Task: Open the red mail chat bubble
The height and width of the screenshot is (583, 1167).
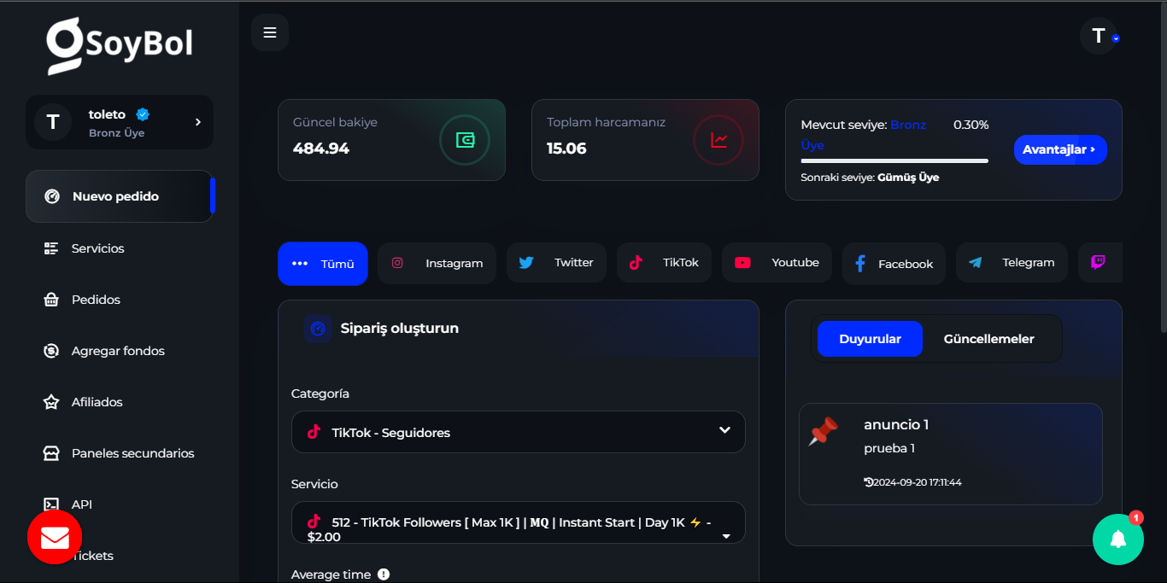Action: point(55,538)
